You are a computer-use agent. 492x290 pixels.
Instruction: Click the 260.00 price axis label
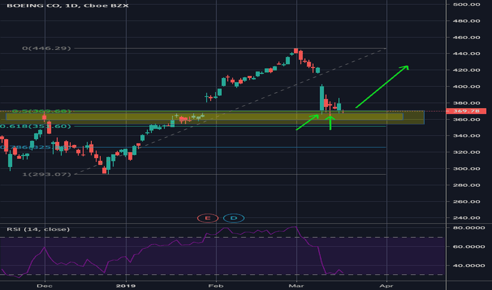[466, 201]
